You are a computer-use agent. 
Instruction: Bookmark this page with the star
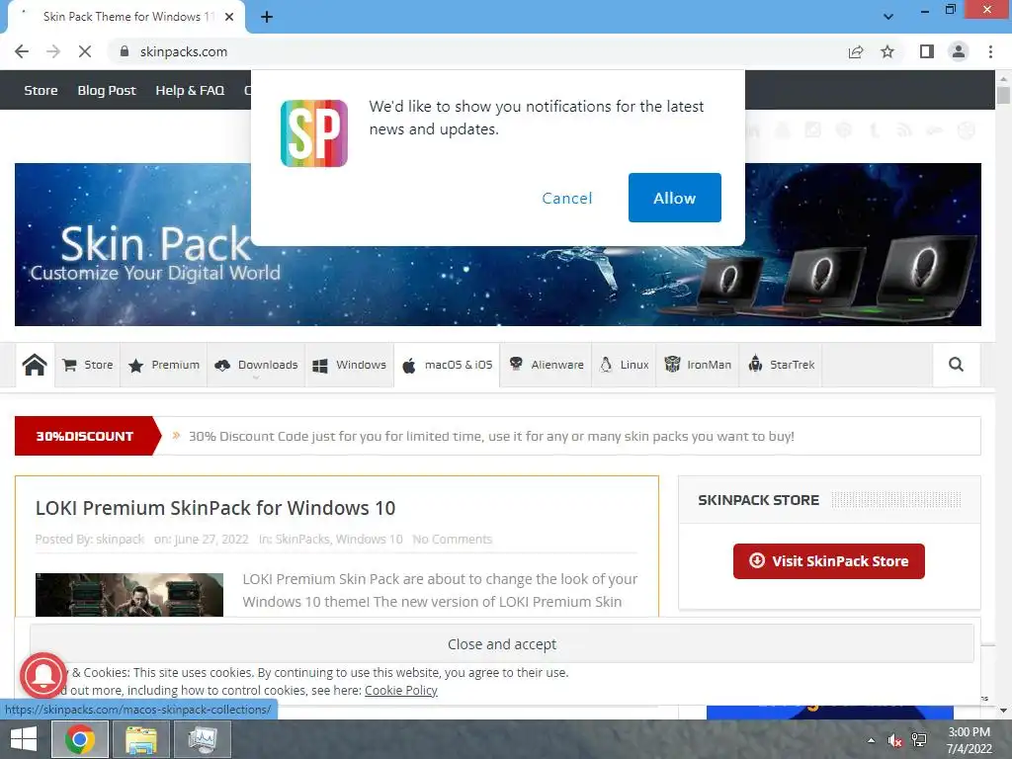[x=887, y=51]
